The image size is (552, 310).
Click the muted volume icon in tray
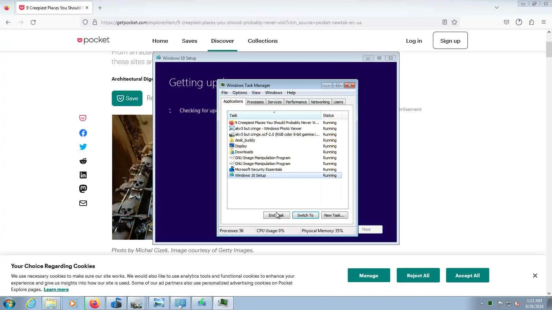pos(517,303)
